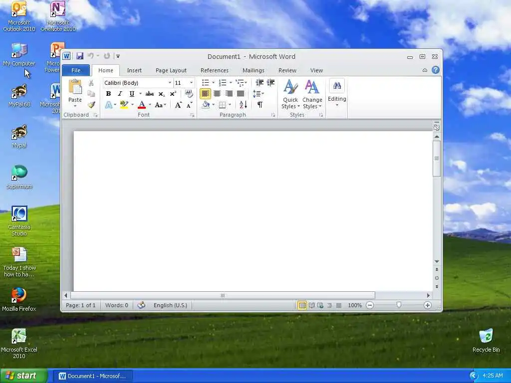Open the File tab
511x383 pixels.
pos(76,70)
